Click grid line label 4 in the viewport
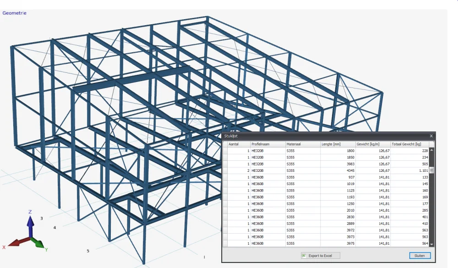 click(55, 227)
